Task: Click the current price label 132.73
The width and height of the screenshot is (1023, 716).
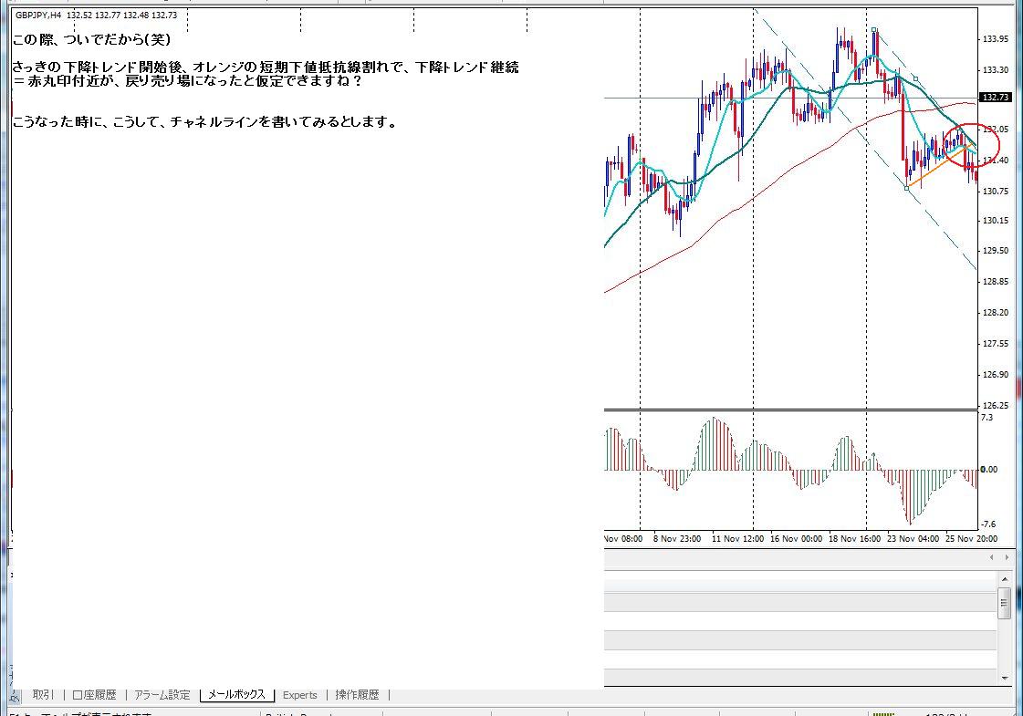Action: (x=996, y=98)
